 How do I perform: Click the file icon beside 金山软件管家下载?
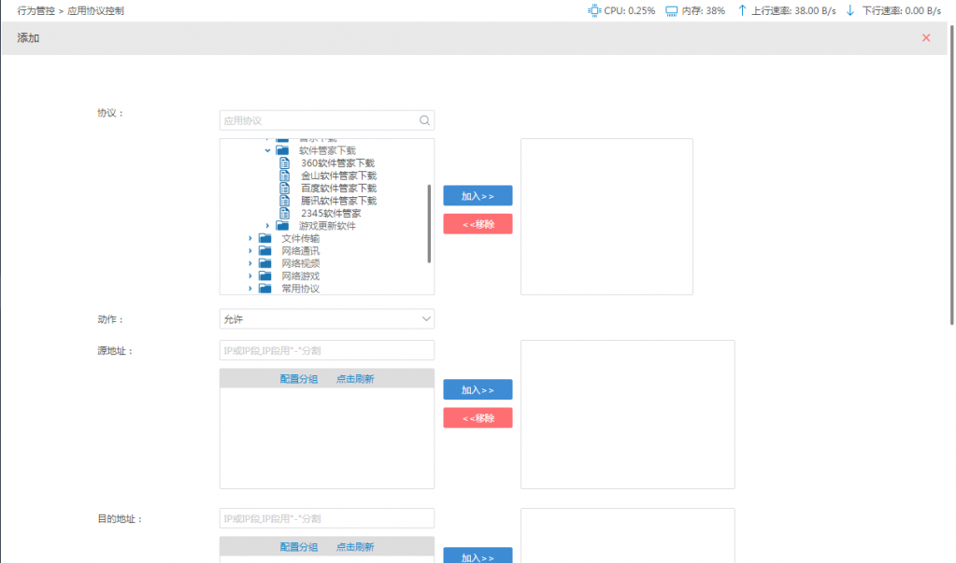point(285,176)
